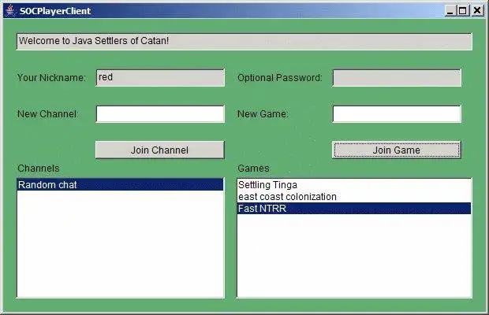Focus the Optional Password field

click(397, 77)
